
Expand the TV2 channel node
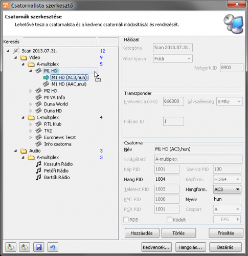(x=31, y=131)
